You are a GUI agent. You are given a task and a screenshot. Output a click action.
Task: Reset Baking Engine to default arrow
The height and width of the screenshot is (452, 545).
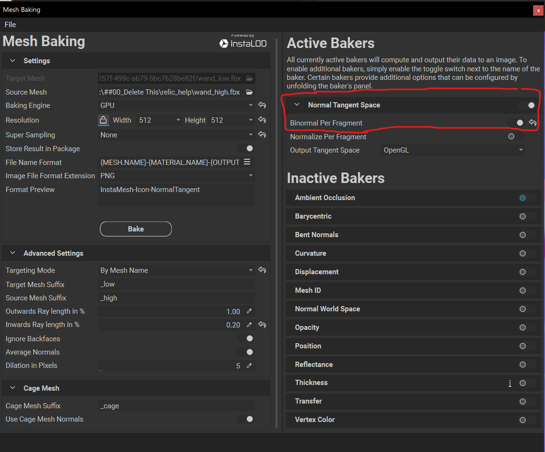pos(262,105)
